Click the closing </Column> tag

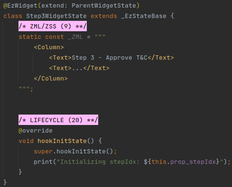coord(51,79)
